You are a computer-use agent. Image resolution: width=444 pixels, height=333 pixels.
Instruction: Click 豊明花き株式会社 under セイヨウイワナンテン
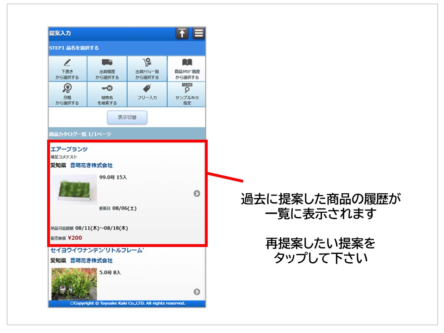pyautogui.click(x=91, y=260)
